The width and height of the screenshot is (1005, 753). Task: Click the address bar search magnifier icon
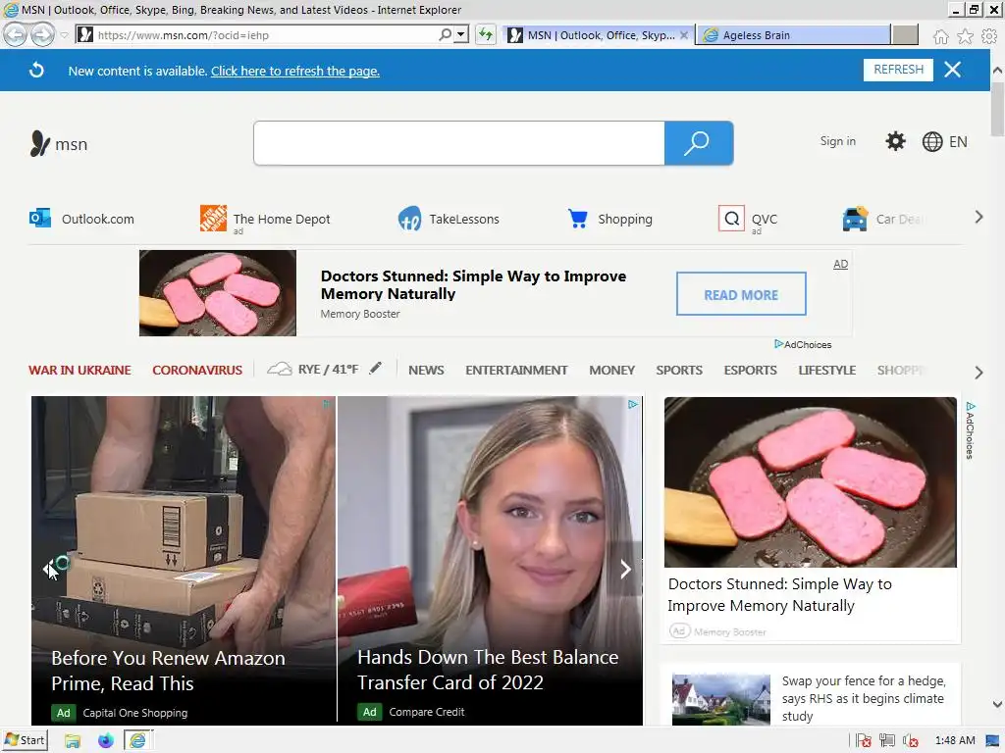coord(445,34)
